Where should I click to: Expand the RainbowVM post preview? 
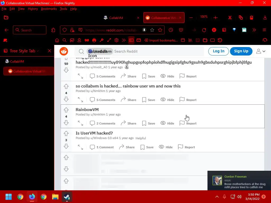80,123
